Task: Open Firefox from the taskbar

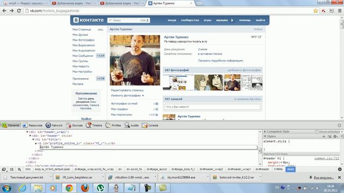Action: point(85,188)
